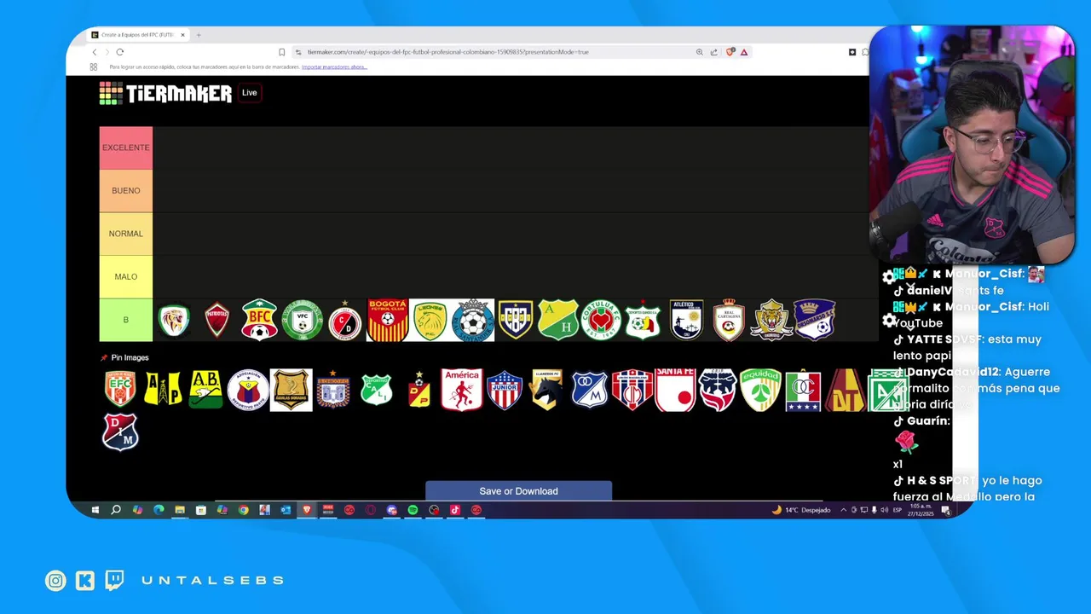Image resolution: width=1091 pixels, height=614 pixels.
Task: Choose the Leones FC logo
Action: (430, 320)
